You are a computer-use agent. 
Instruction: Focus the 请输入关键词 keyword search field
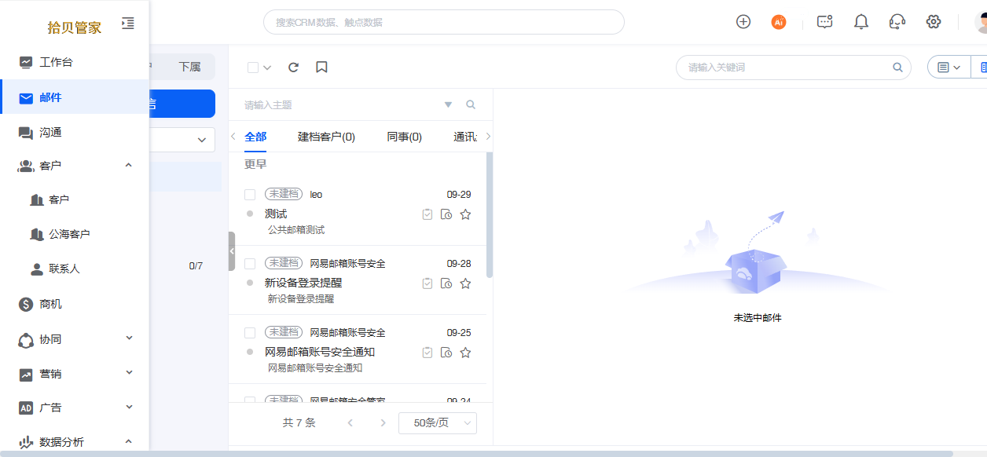click(x=786, y=68)
